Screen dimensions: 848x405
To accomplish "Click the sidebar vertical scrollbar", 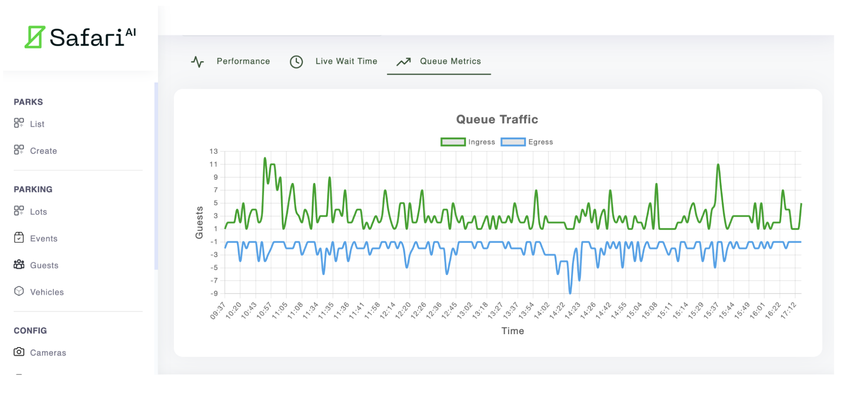I will [x=156, y=176].
